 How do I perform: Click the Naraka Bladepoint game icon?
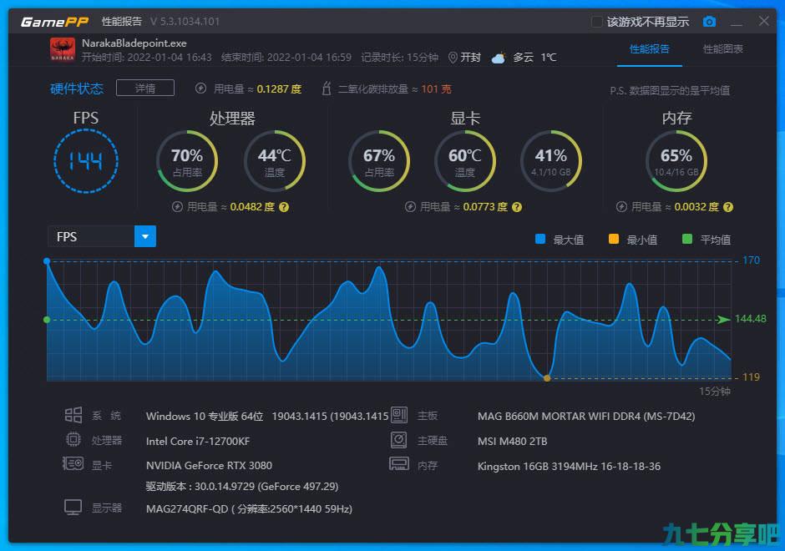click(x=63, y=50)
